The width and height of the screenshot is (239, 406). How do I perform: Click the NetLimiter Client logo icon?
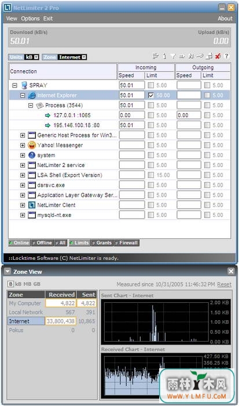point(31,205)
